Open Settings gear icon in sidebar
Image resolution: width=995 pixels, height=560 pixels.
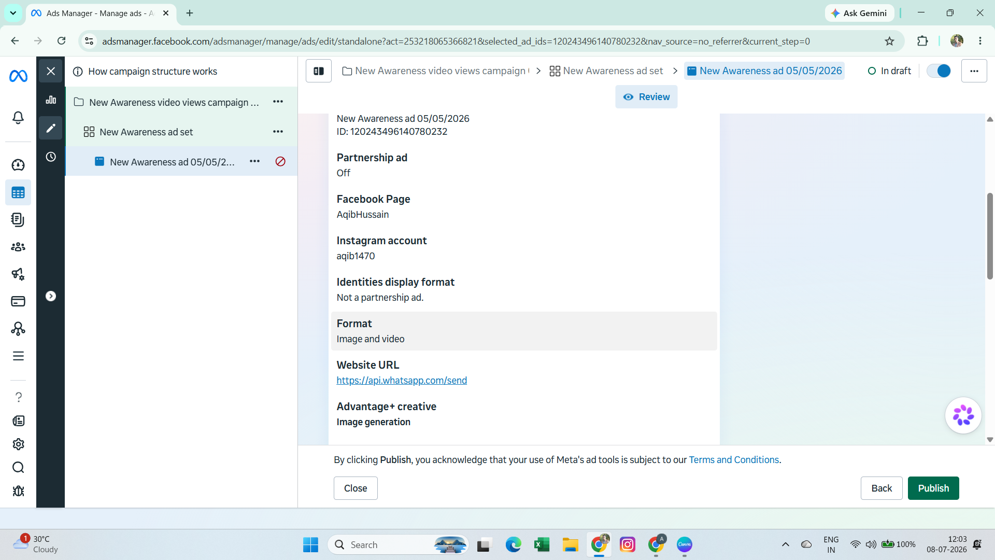[18, 444]
